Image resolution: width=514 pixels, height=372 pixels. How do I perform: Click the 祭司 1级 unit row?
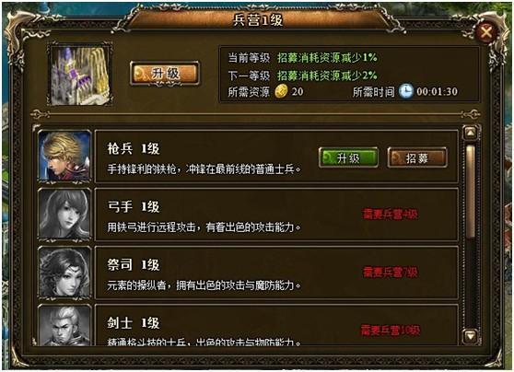[x=276, y=272]
